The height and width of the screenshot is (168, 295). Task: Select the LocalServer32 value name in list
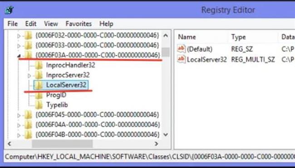(x=206, y=59)
